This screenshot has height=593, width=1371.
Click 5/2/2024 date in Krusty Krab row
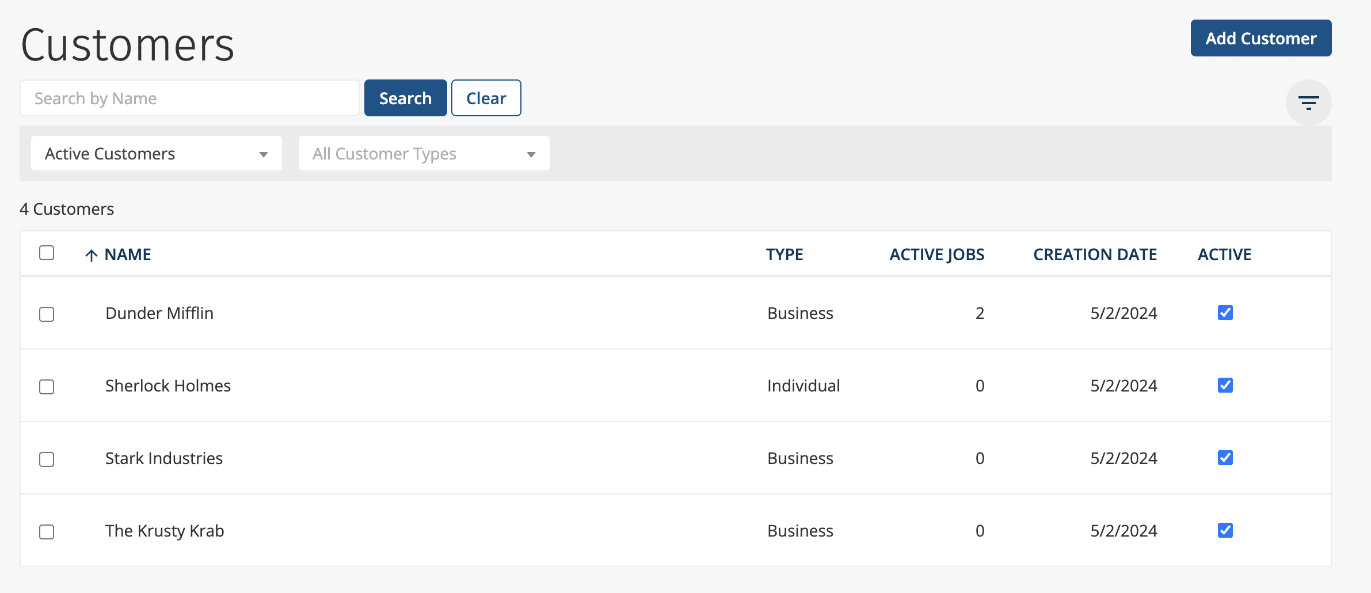tap(1124, 531)
